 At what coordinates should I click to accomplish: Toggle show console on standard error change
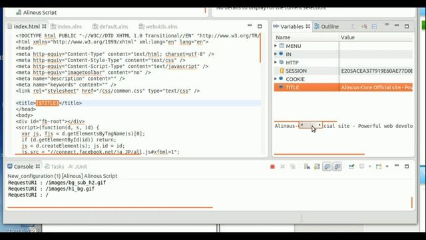pos(337,167)
